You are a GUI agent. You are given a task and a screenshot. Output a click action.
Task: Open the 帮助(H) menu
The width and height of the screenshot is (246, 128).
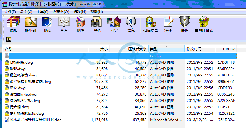point(97,12)
